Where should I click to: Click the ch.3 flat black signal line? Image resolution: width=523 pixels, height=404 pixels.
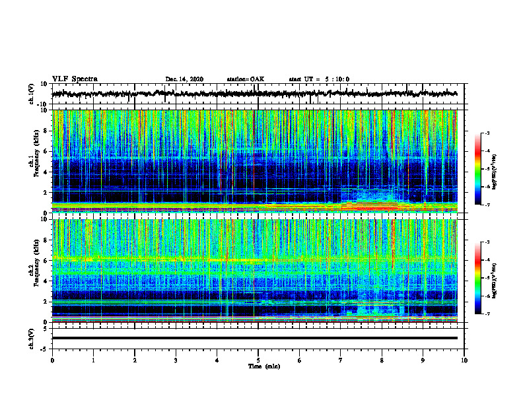click(x=254, y=338)
